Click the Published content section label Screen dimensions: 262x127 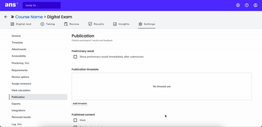(83, 115)
